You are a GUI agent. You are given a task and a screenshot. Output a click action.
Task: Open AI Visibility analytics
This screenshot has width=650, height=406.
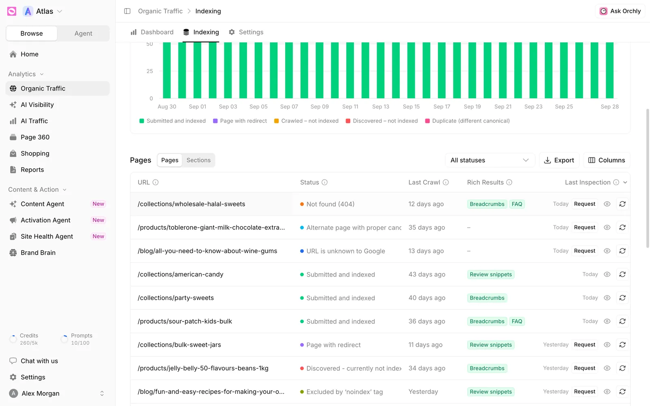58,105
